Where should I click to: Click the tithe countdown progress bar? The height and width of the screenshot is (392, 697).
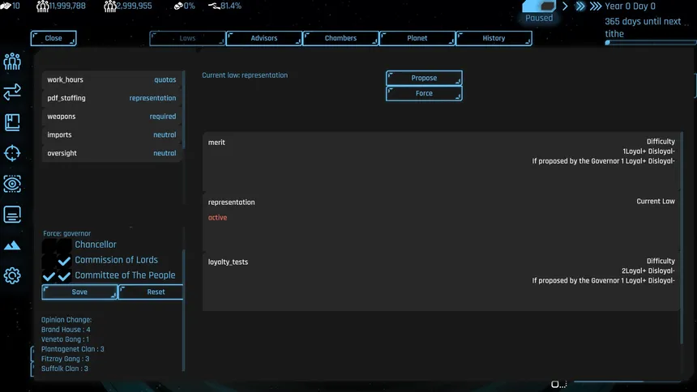click(651, 43)
